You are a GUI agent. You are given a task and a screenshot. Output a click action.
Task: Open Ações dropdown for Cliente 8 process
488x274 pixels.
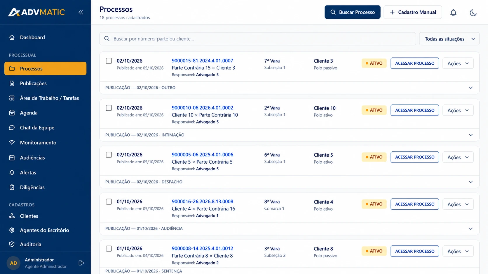click(458, 251)
